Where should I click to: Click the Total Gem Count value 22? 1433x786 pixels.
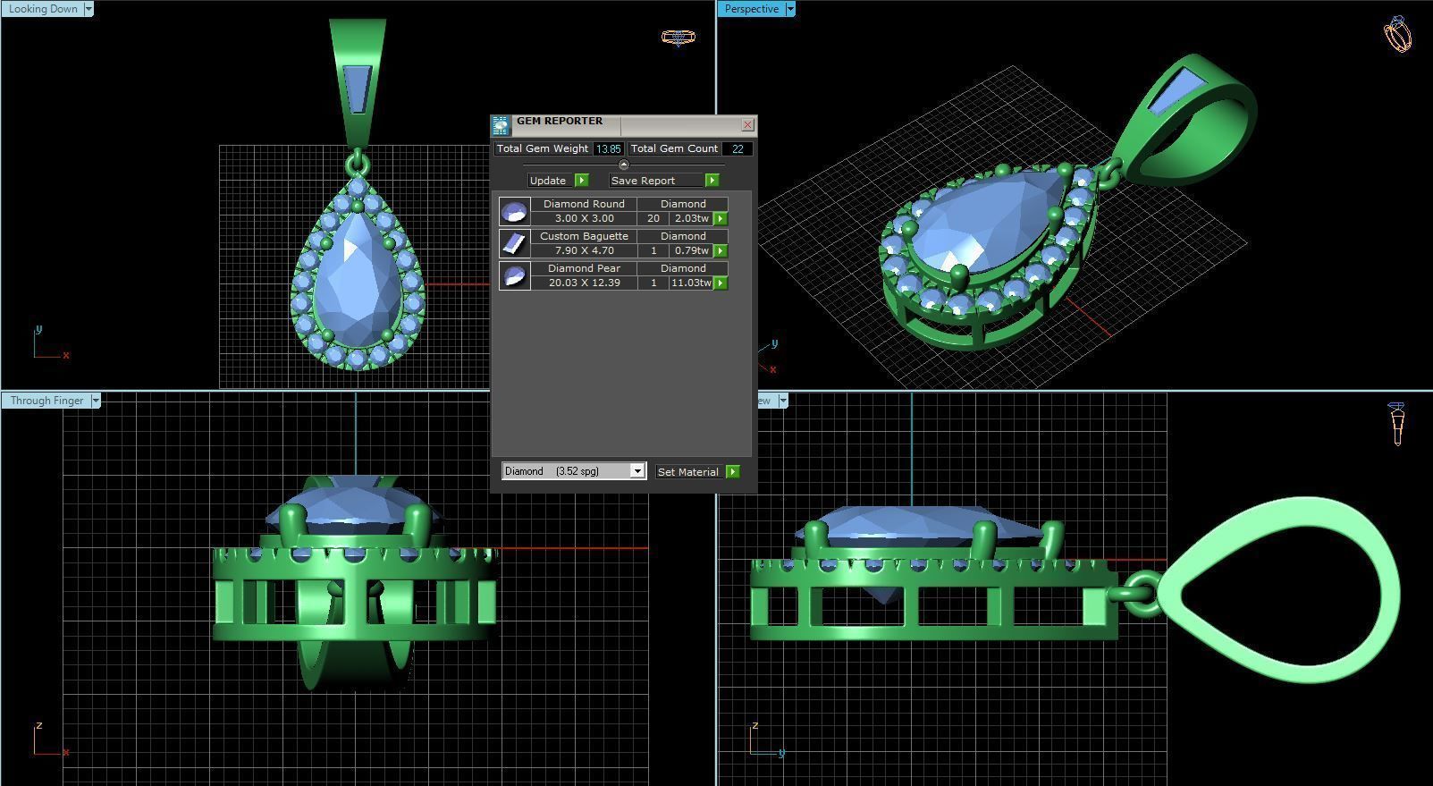point(738,149)
